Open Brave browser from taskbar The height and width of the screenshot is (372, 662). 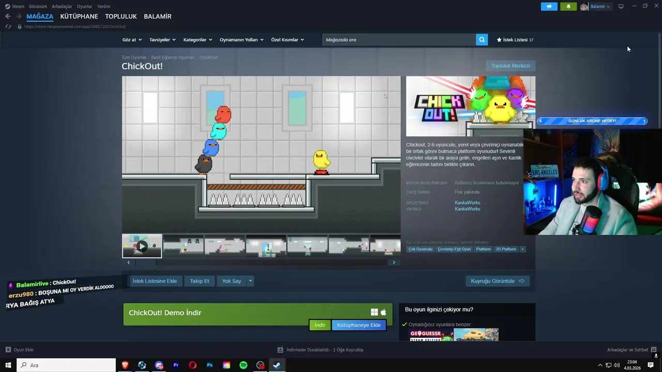[125, 365]
